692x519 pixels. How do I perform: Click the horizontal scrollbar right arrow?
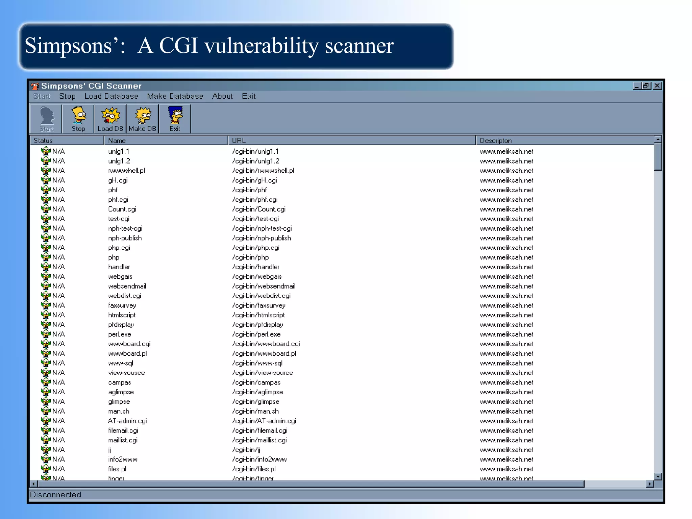649,484
